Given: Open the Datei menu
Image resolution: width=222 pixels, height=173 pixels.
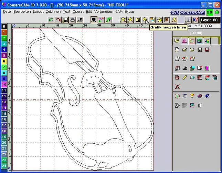Looking at the screenshot, I should pos(7,11).
